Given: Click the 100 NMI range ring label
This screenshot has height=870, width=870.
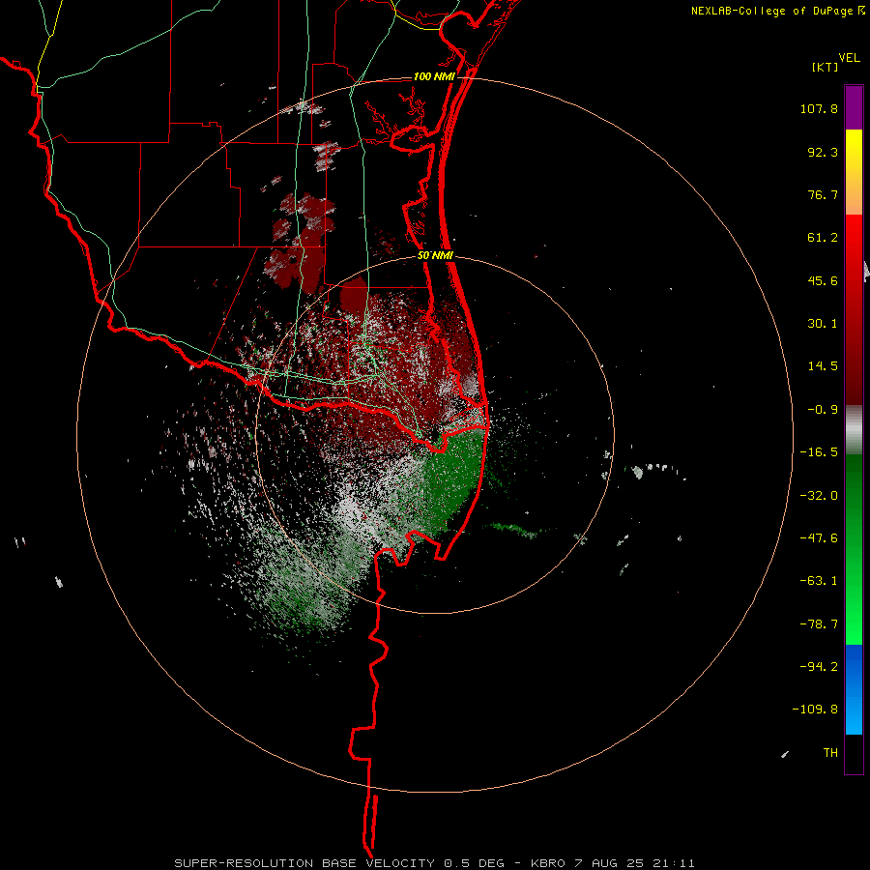Looking at the screenshot, I should [434, 76].
